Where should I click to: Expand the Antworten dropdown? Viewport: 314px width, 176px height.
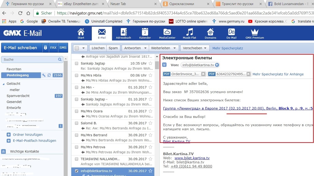pyautogui.click(x=135, y=48)
